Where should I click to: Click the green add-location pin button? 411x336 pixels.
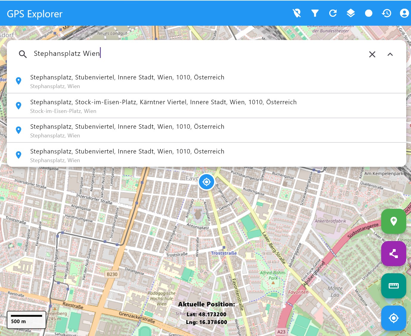coord(393,221)
